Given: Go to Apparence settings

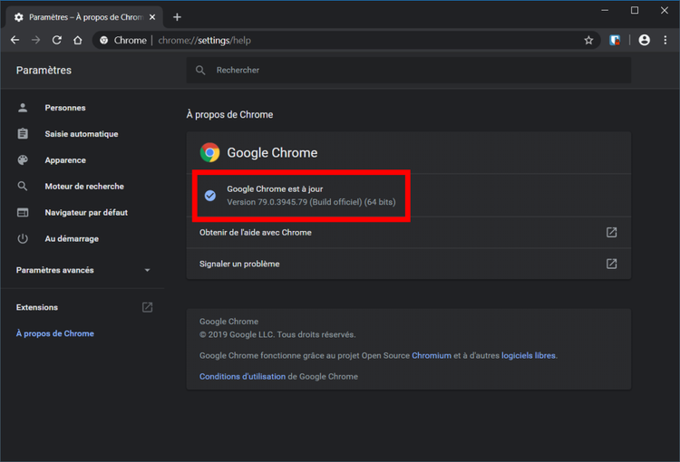Looking at the screenshot, I should [65, 160].
